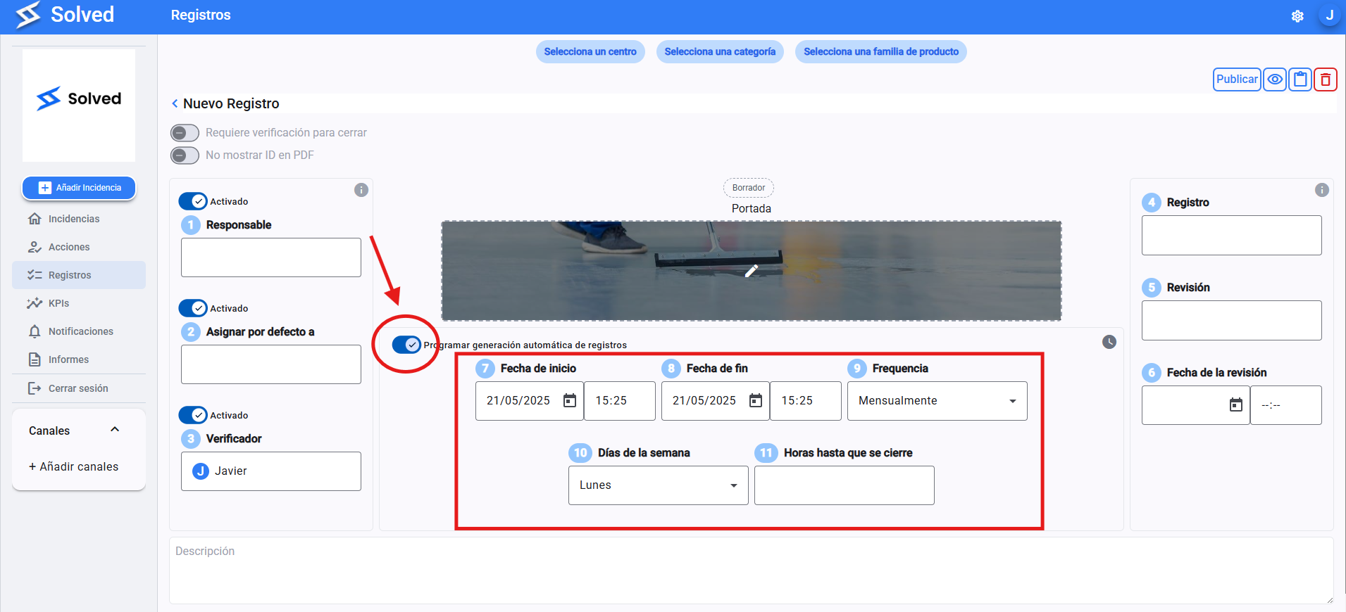Image resolution: width=1346 pixels, height=612 pixels.
Task: Click the Revisión text field
Action: 1232,321
